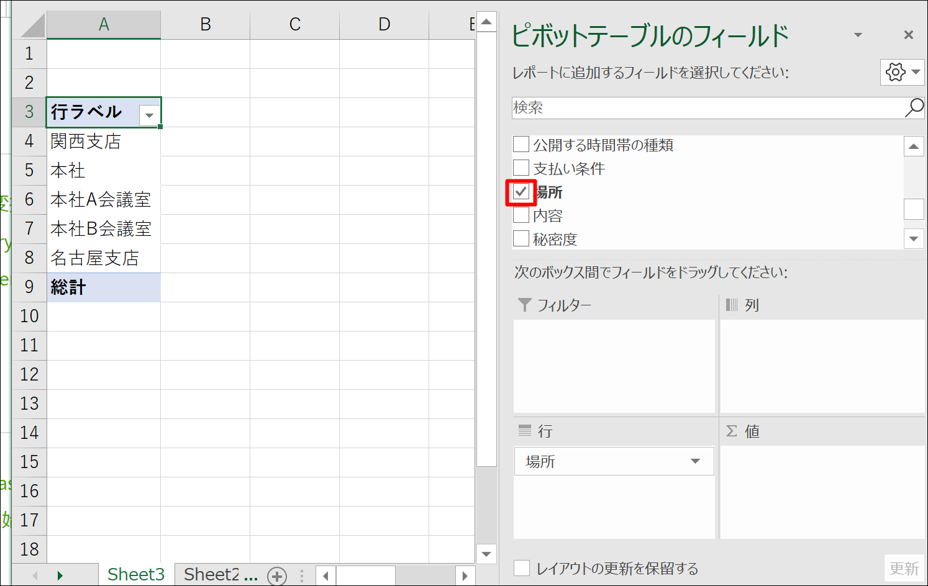Open the gear tools menu for field list

click(x=902, y=72)
